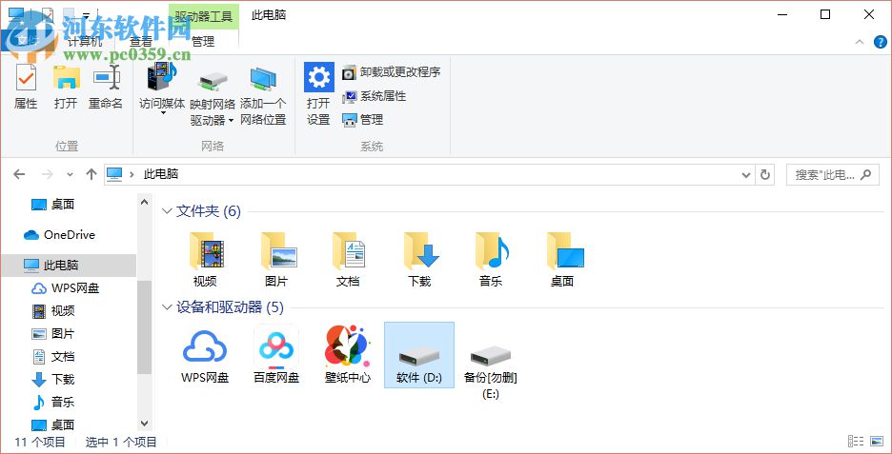Open the 属性 (Properties) ribbon icon
Image resolution: width=892 pixels, height=454 pixels.
coord(26,86)
